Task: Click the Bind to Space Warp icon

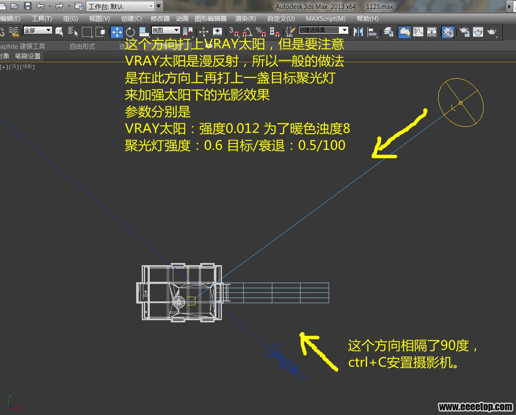Action: [x=14, y=32]
